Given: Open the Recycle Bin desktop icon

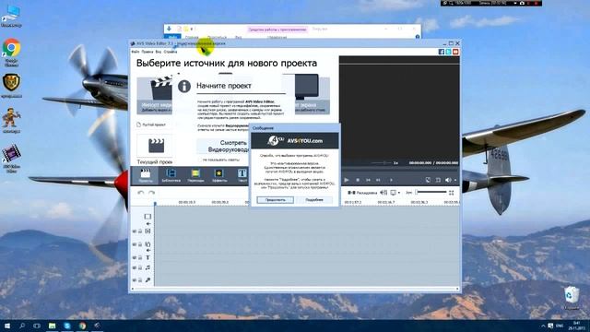Looking at the screenshot, I should click(x=572, y=298).
